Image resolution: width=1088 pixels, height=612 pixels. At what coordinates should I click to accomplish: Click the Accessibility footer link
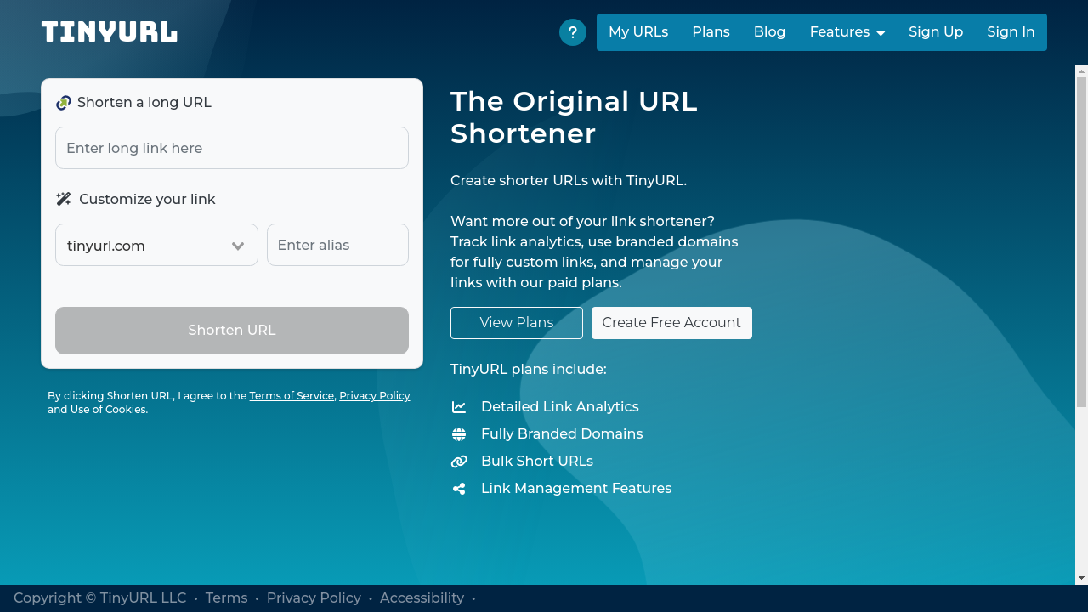point(422,598)
